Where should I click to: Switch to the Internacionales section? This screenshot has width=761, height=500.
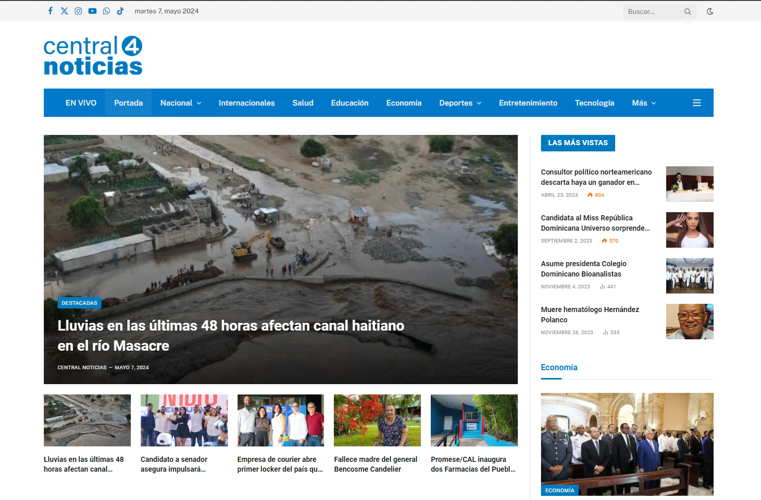pyautogui.click(x=247, y=102)
